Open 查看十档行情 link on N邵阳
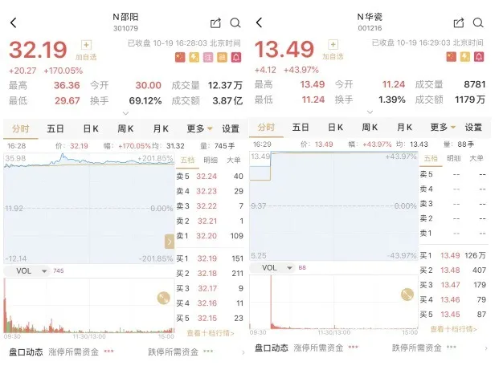This screenshot has width=503, height=374. [211, 333]
